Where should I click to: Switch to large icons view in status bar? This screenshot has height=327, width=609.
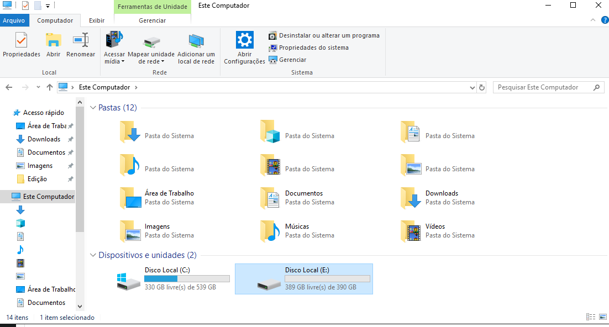[x=603, y=317]
